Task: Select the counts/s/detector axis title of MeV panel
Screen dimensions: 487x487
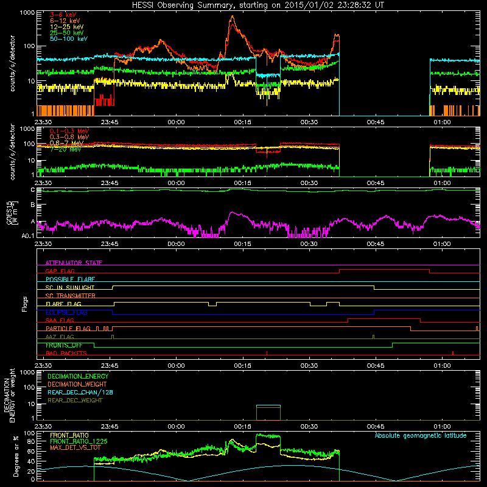Action: 13,152
